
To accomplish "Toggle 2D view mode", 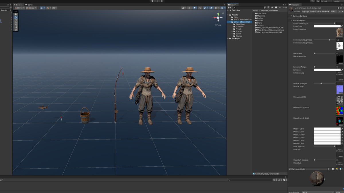I will pos(189,8).
